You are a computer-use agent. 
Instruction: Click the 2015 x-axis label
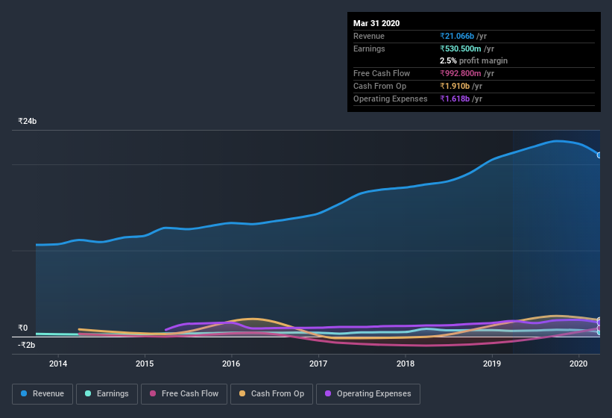145,364
